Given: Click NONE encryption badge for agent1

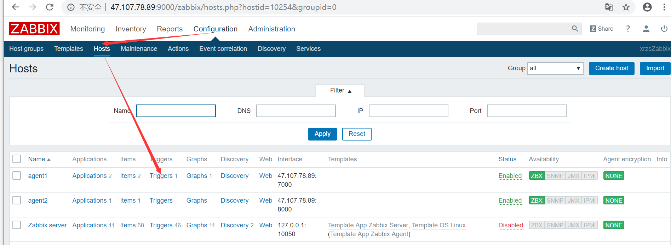Looking at the screenshot, I should 614,176.
